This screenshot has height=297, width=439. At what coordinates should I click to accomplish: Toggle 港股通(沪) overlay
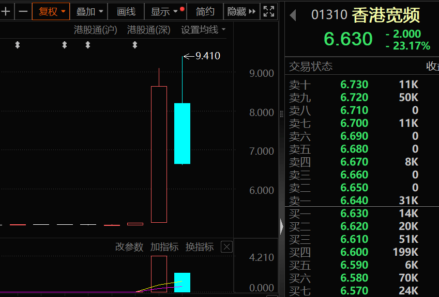tap(96, 30)
